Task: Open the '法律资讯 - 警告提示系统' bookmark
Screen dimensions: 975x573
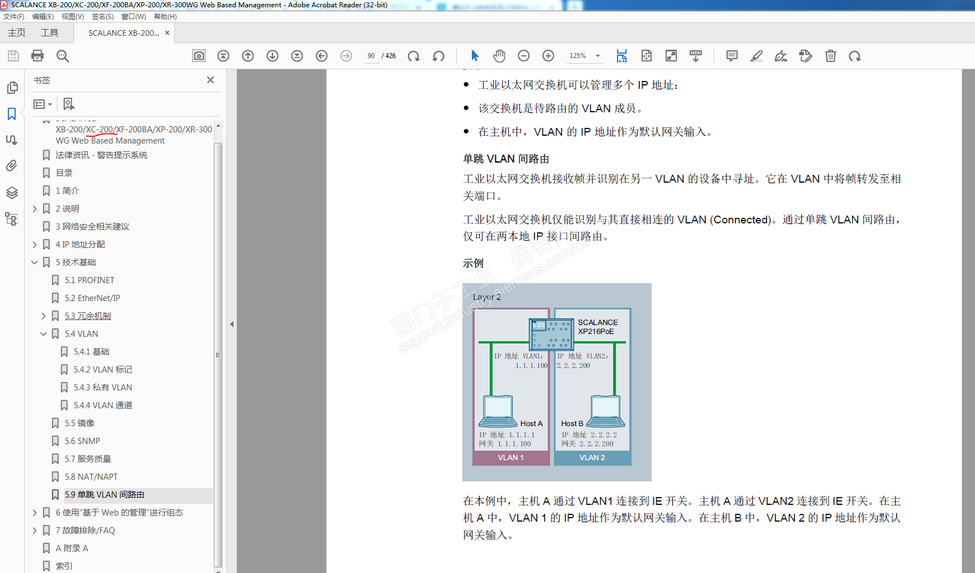Action: [x=101, y=155]
